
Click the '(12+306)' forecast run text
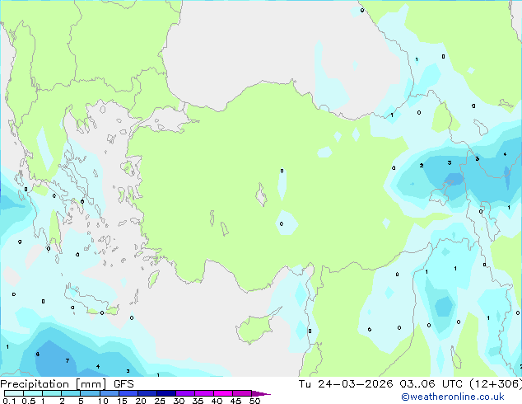[x=496, y=384]
